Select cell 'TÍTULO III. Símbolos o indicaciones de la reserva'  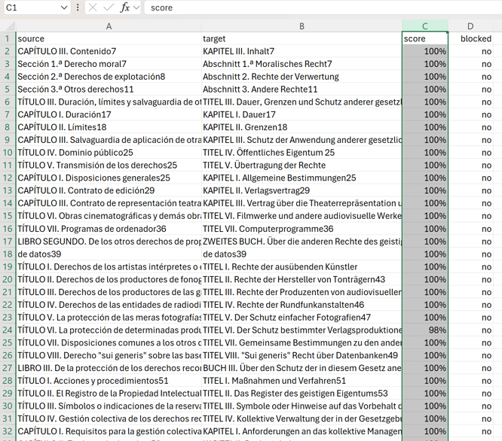pos(109,406)
